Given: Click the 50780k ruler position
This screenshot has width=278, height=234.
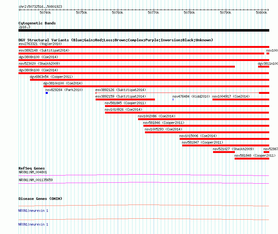Looking at the screenshot, I should pos(189,13).
